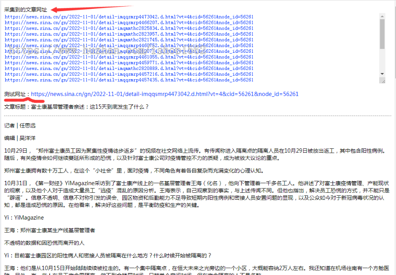Click the scroll-up arrow of the URL list box
The image size is (396, 275).
tap(382, 16)
